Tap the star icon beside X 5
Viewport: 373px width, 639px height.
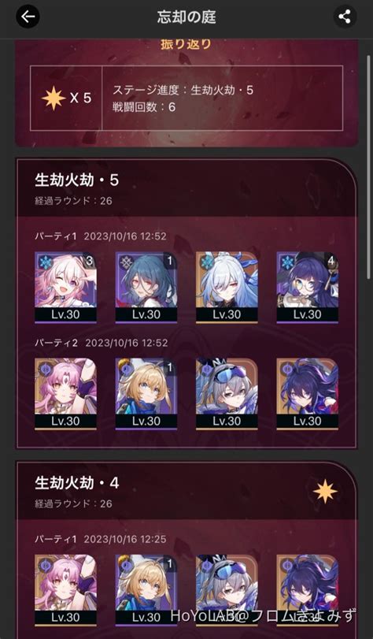54,98
